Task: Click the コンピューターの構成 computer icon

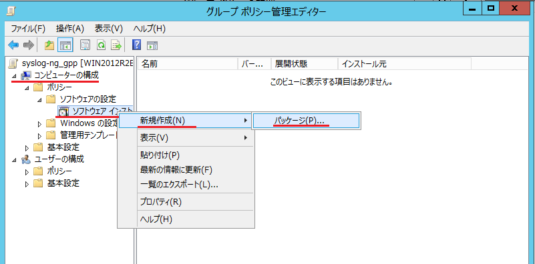Action: click(x=26, y=75)
